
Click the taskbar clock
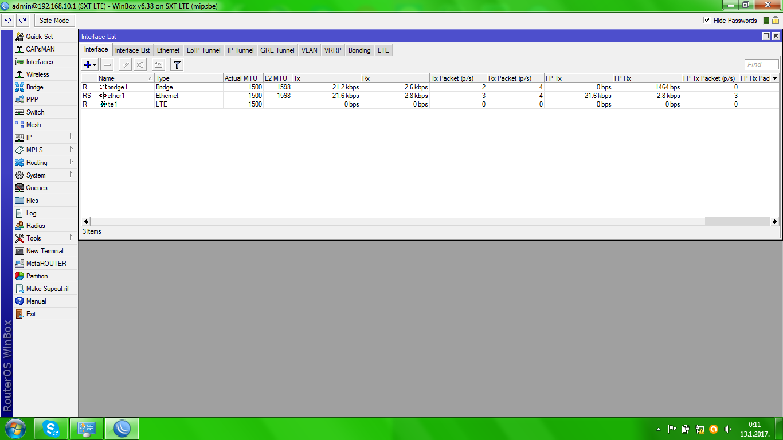(x=754, y=429)
